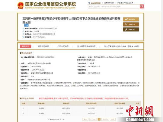The width and height of the screenshot is (163, 122).
Task: Select the red 基础信息 tab
Action: pyautogui.click(x=26, y=46)
